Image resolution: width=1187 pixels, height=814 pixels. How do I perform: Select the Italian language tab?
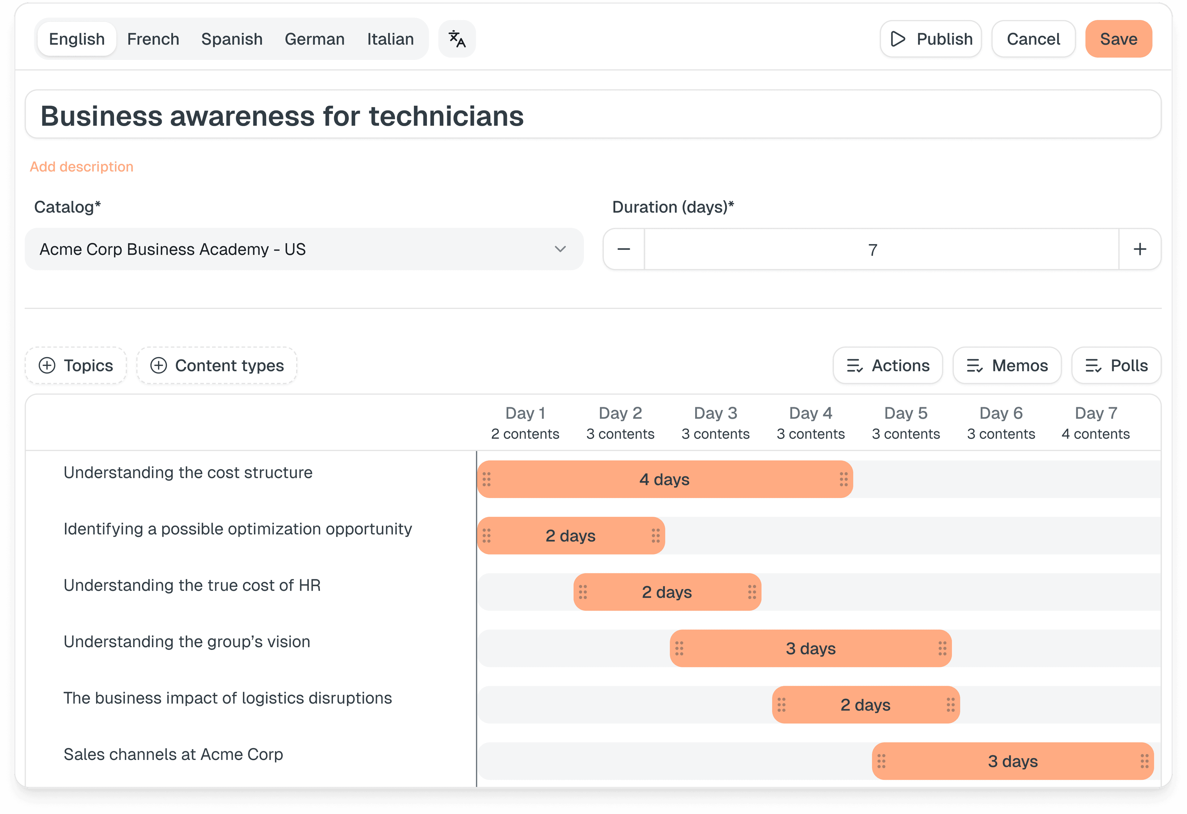(x=390, y=39)
